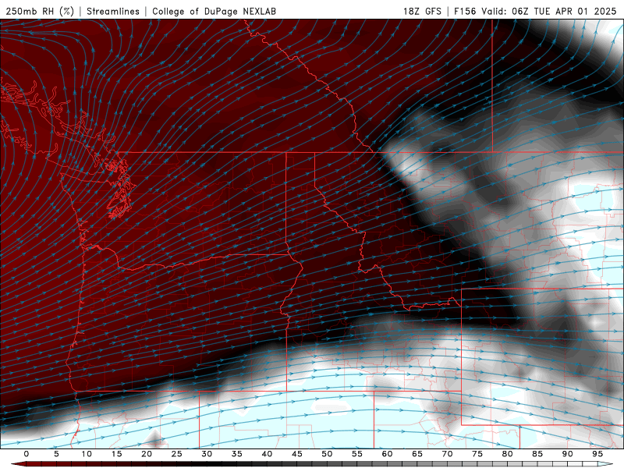Click the '10' value on the colorbar scale
The height and width of the screenshot is (468, 624).
pyautogui.click(x=87, y=454)
